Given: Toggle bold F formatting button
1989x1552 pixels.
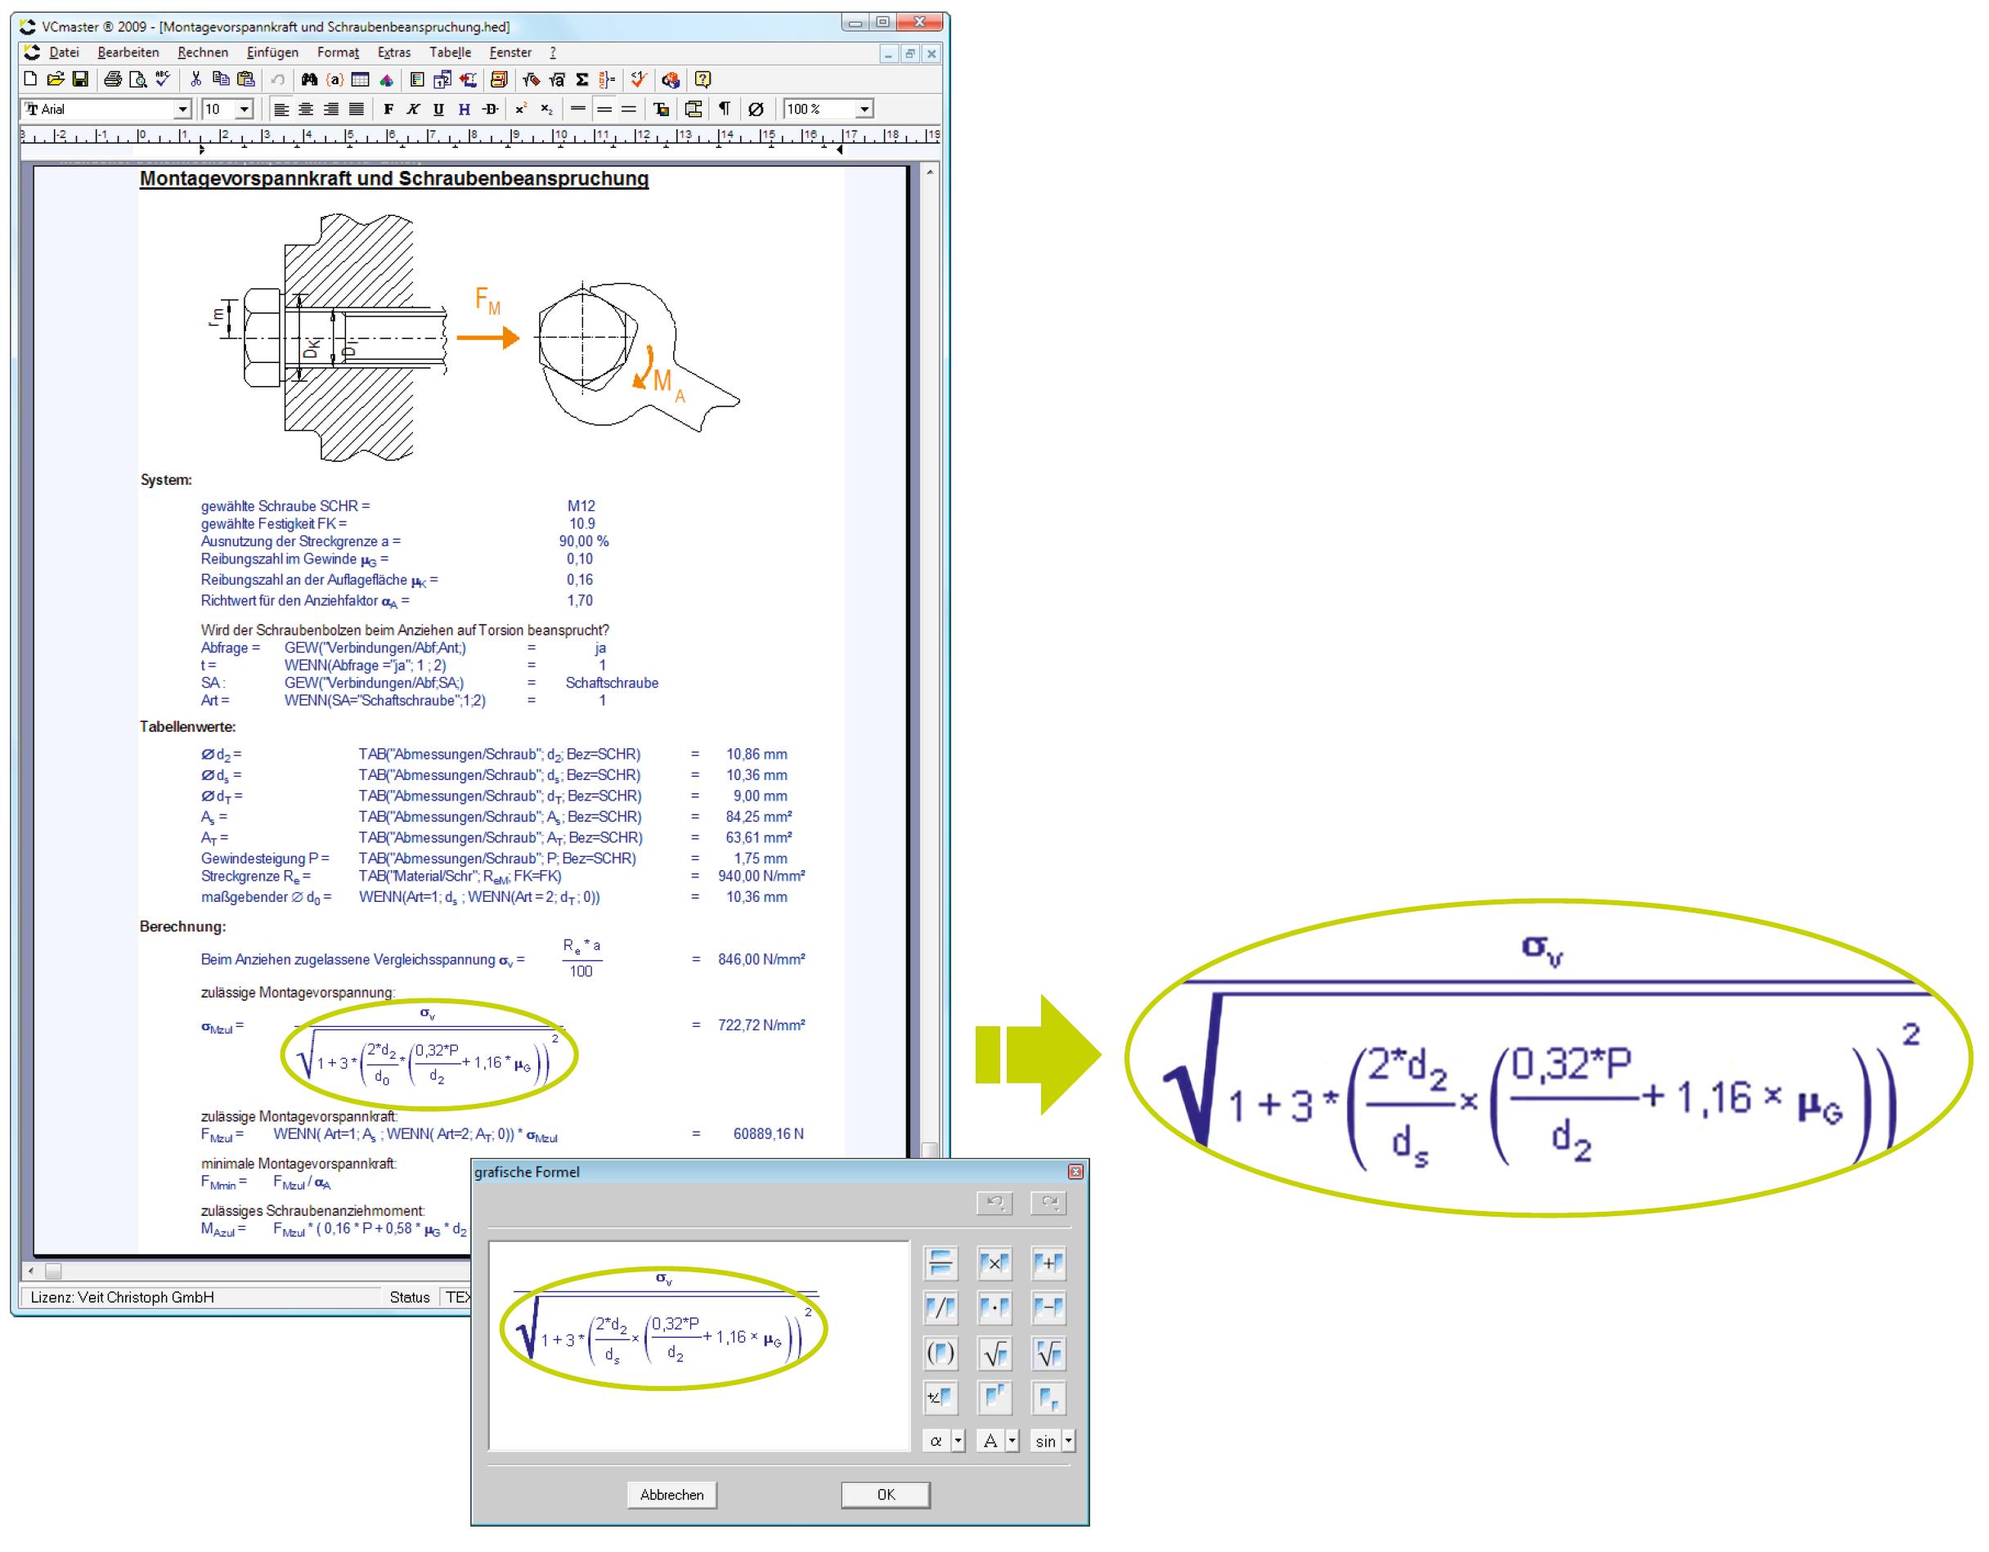Looking at the screenshot, I should tap(388, 110).
